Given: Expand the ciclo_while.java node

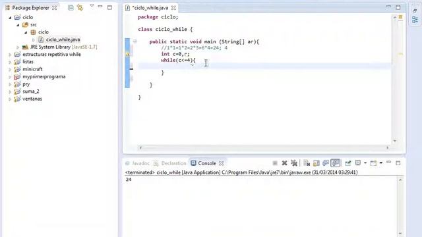Looking at the screenshot, I should [x=34, y=39].
